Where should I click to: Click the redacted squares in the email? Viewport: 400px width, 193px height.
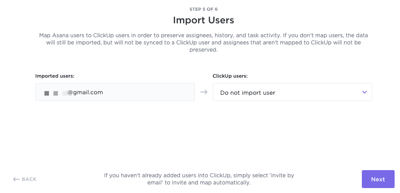(55, 93)
